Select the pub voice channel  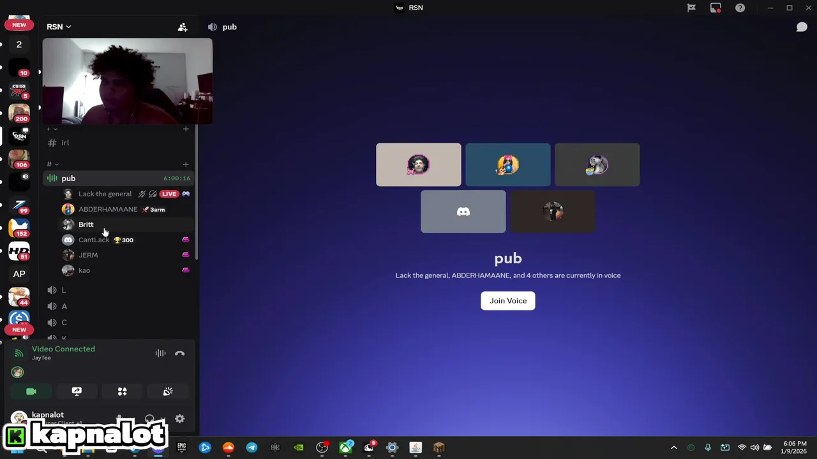coord(119,178)
